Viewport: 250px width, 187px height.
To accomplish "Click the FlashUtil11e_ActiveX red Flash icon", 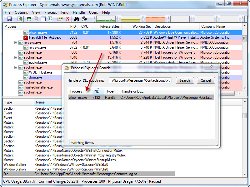I will coord(26,37).
